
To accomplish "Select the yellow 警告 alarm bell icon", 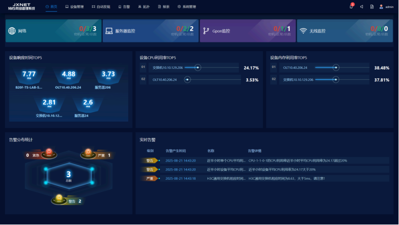I will [x=59, y=198].
